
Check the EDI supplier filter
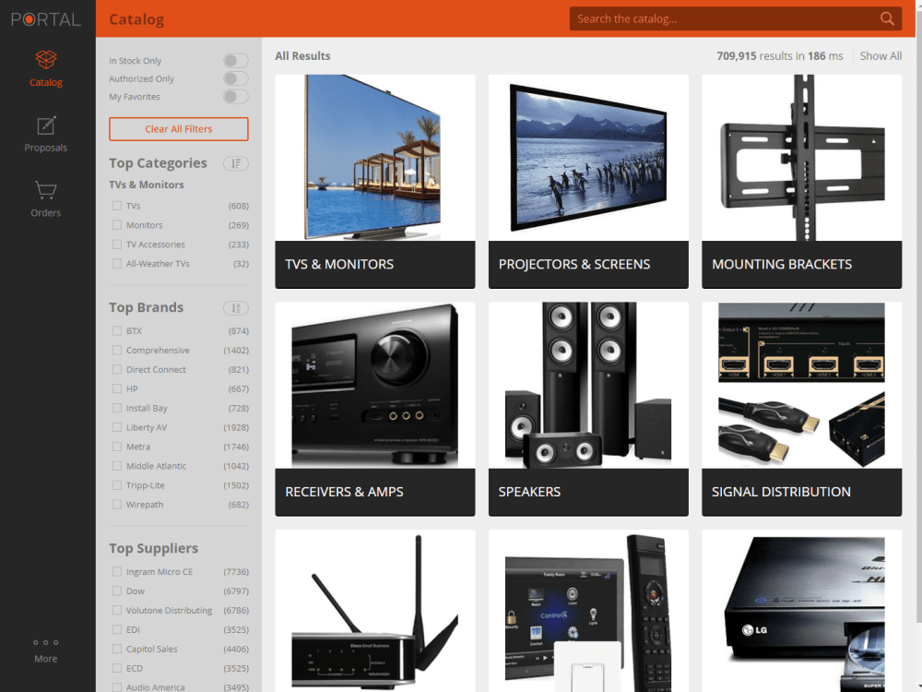tap(117, 629)
